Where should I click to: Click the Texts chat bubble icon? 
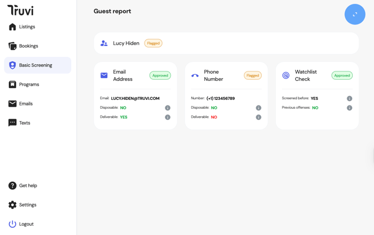[12, 123]
